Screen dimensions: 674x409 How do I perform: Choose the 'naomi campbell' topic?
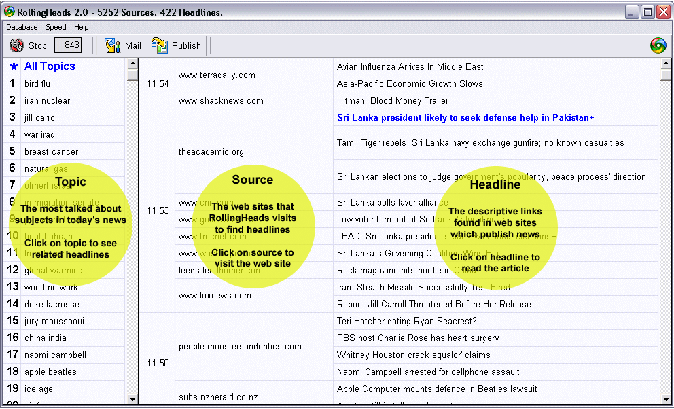pyautogui.click(x=55, y=355)
